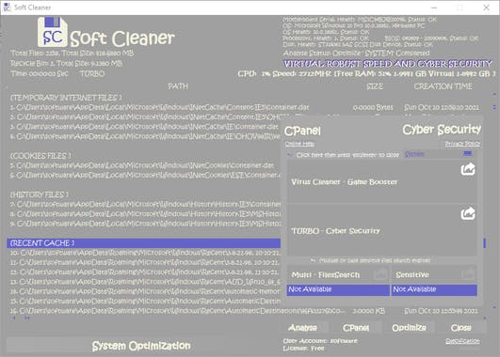Click the System Optimization button
The width and height of the screenshot is (500, 357).
[141, 346]
